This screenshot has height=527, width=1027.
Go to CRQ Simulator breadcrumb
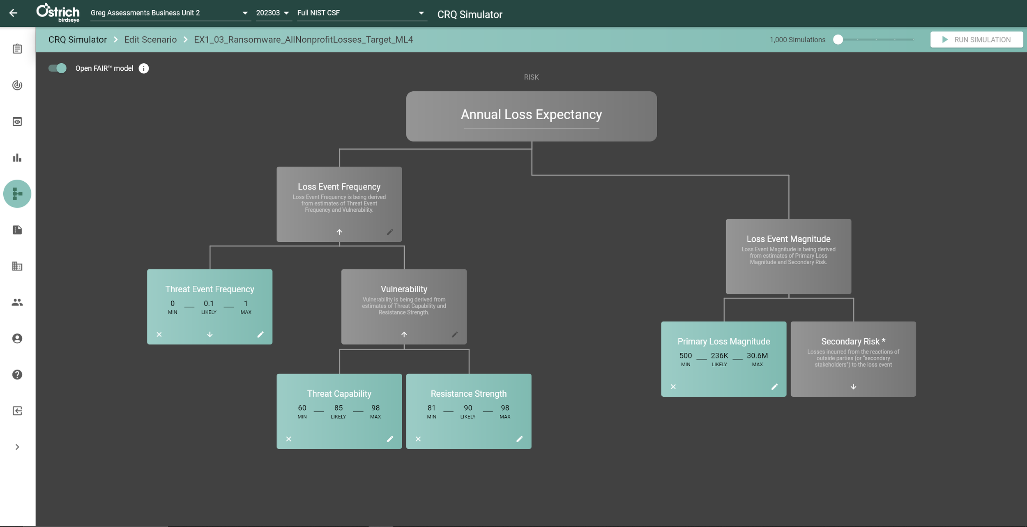coord(78,40)
